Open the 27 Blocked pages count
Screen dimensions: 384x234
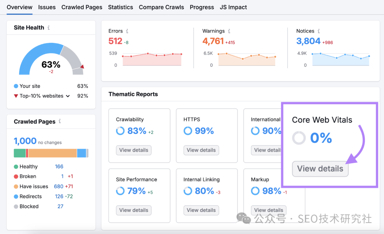tap(60, 207)
